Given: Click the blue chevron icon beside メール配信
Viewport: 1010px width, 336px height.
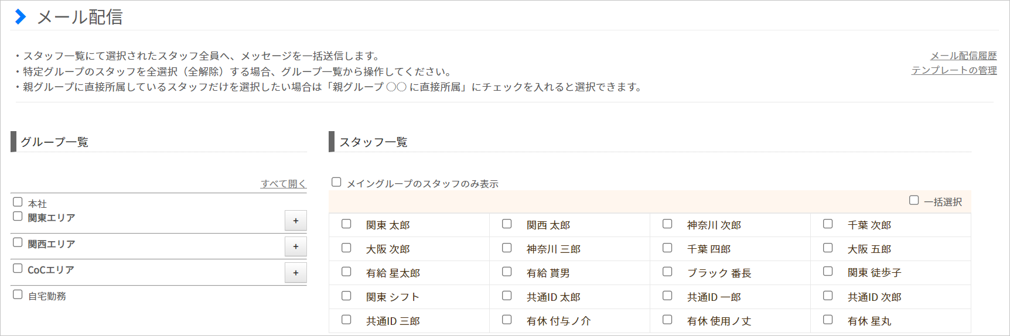Looking at the screenshot, I should click(21, 17).
